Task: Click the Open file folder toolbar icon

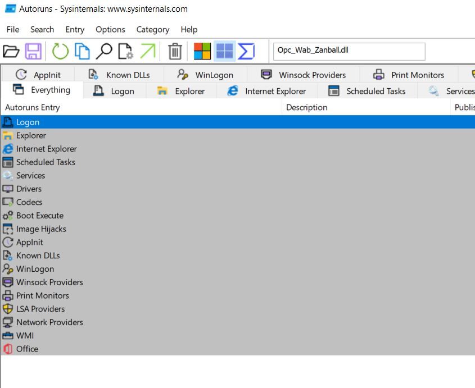Action: pos(11,51)
